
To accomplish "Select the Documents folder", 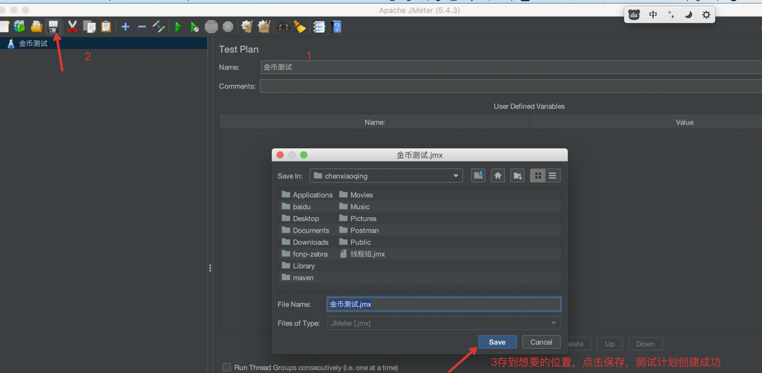I will (x=306, y=230).
